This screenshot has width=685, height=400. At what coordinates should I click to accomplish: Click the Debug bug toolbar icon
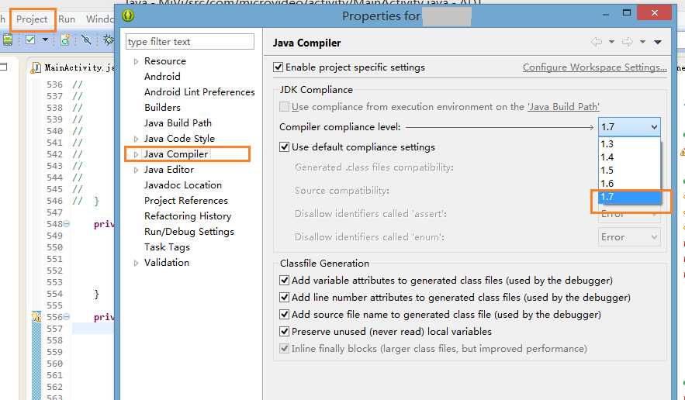108,40
